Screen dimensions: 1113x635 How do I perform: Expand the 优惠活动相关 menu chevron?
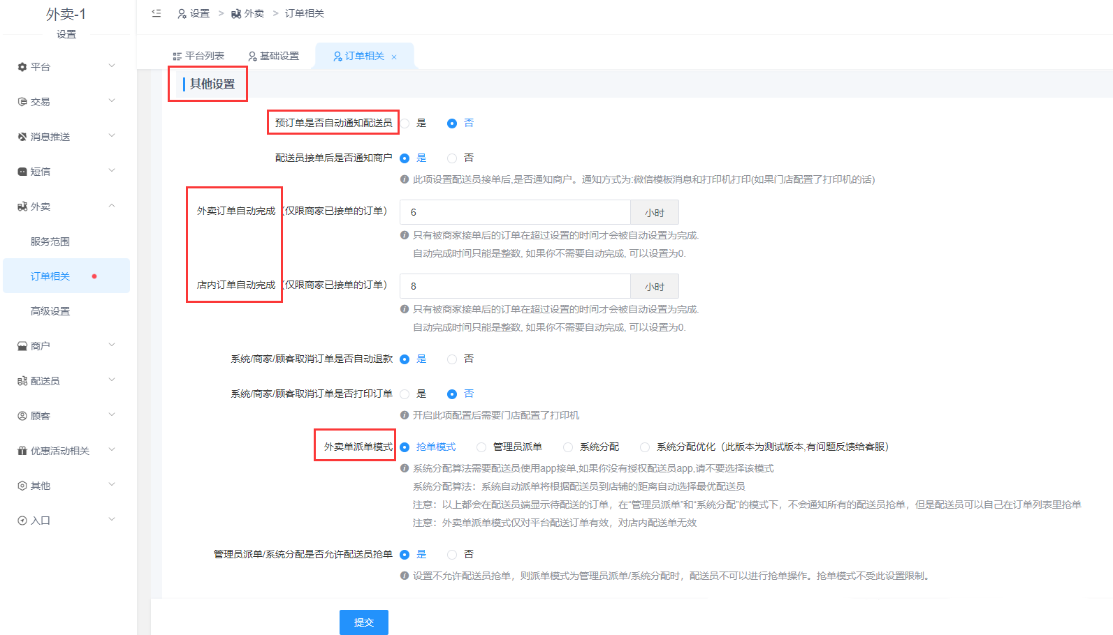pyautogui.click(x=112, y=449)
